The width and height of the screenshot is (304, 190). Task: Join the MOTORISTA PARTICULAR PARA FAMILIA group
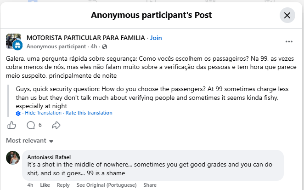pyautogui.click(x=156, y=38)
